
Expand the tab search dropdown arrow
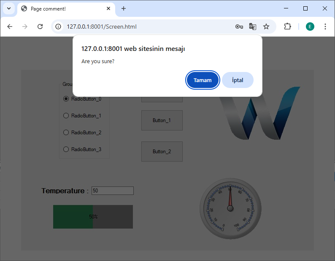click(8, 8)
